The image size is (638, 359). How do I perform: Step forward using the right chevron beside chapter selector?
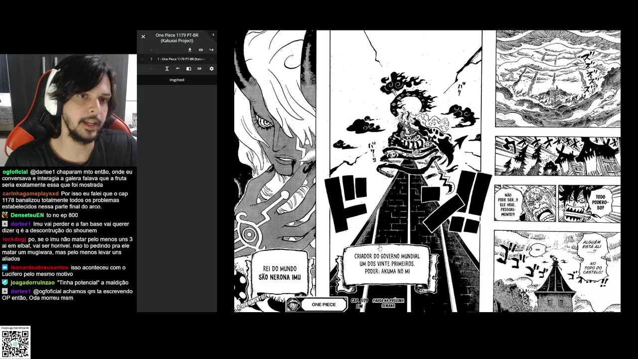pyautogui.click(x=212, y=59)
